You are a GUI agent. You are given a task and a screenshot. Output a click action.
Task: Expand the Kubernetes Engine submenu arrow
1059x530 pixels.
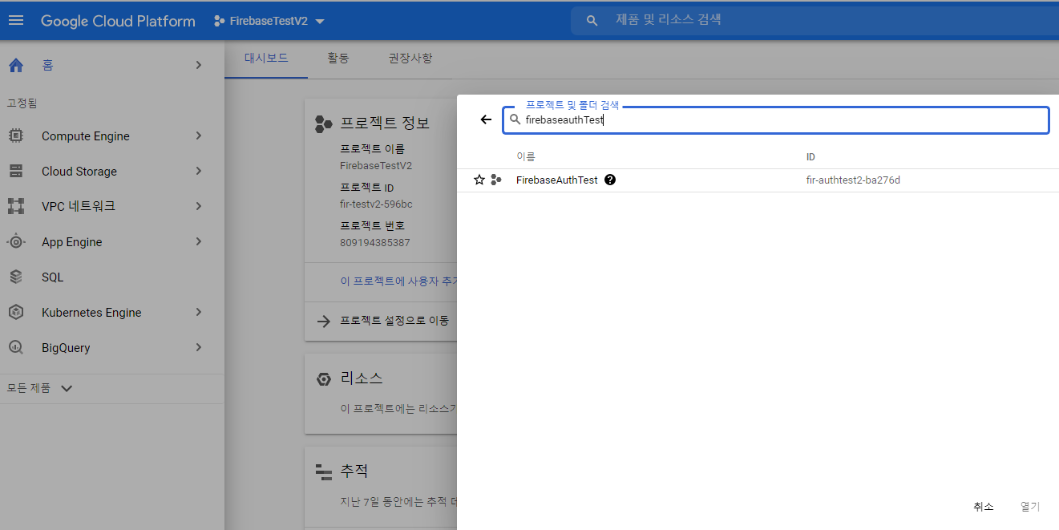point(199,312)
